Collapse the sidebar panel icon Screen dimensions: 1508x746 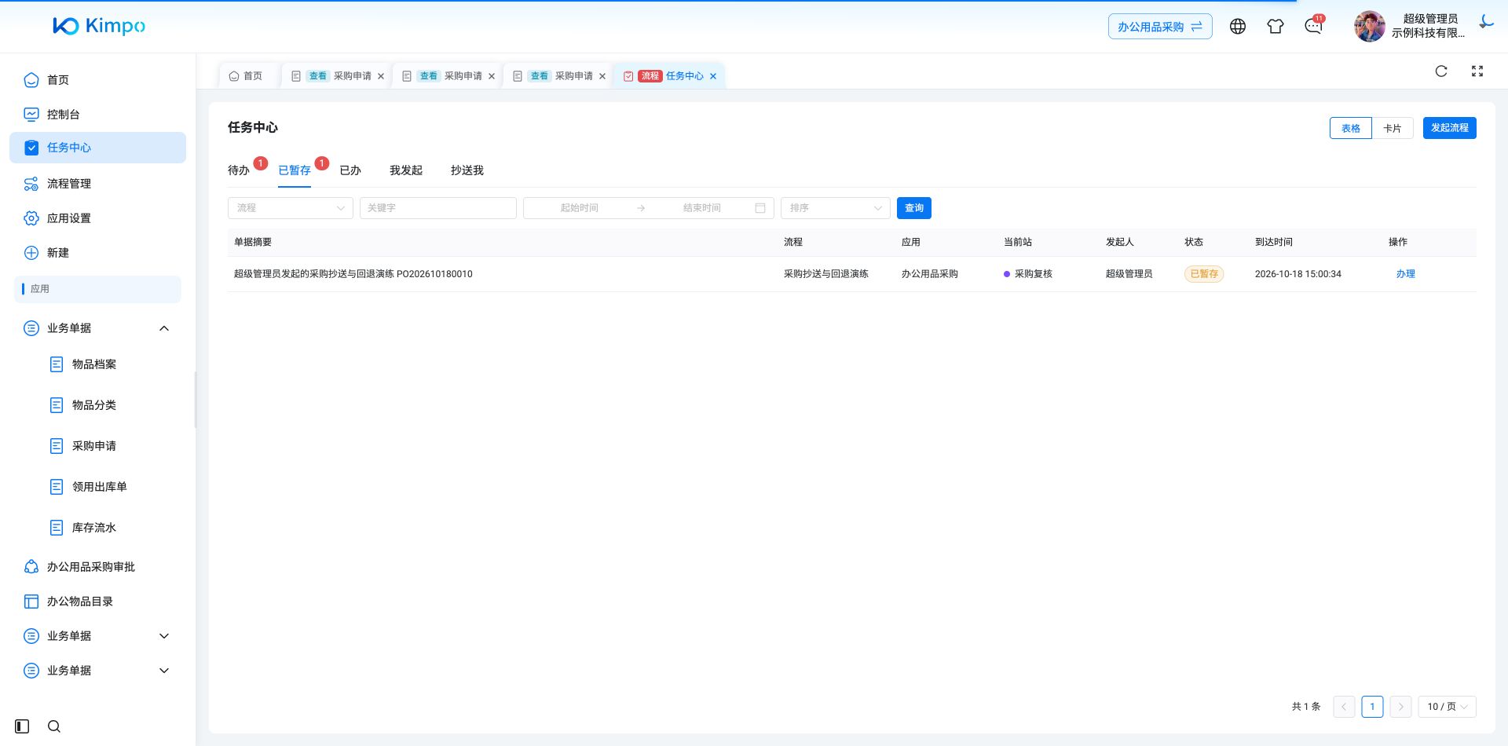click(22, 726)
